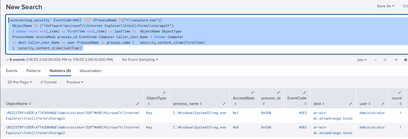Pause the search job
The image size is (408, 139).
pos(375,60)
